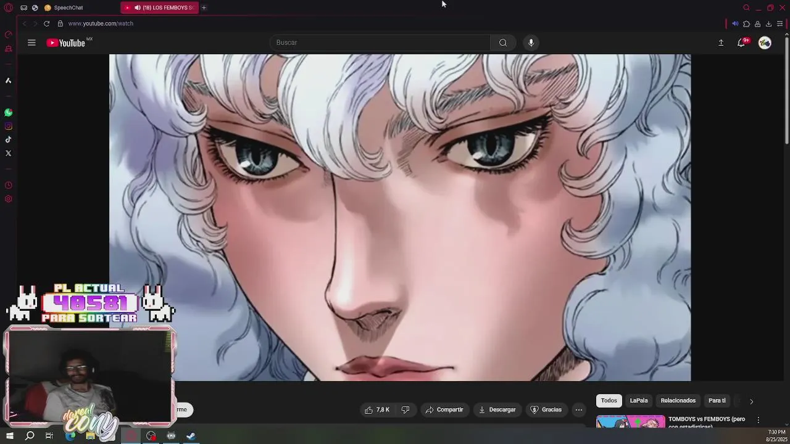Open YouTube notifications bell
The width and height of the screenshot is (790, 444).
741,43
